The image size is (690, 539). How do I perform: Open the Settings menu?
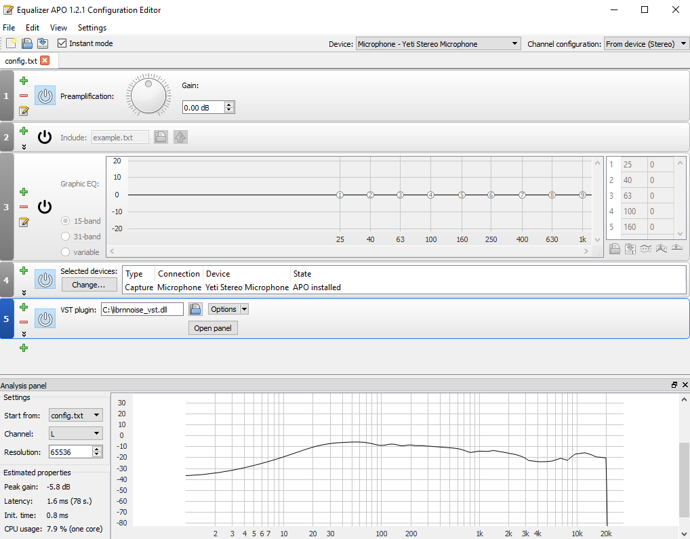[x=92, y=28]
